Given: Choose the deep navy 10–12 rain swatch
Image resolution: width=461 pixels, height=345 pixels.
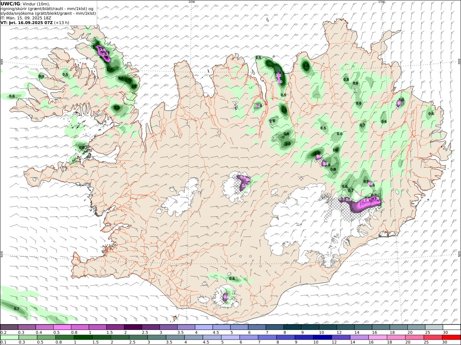Looking at the screenshot, I should [322, 337].
